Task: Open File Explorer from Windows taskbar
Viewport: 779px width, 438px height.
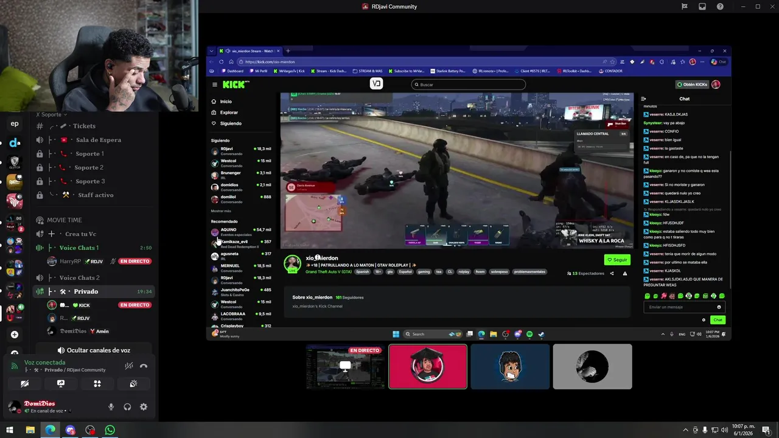Action: [30, 430]
